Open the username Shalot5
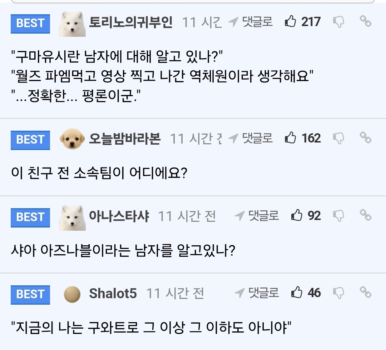 coord(113,294)
